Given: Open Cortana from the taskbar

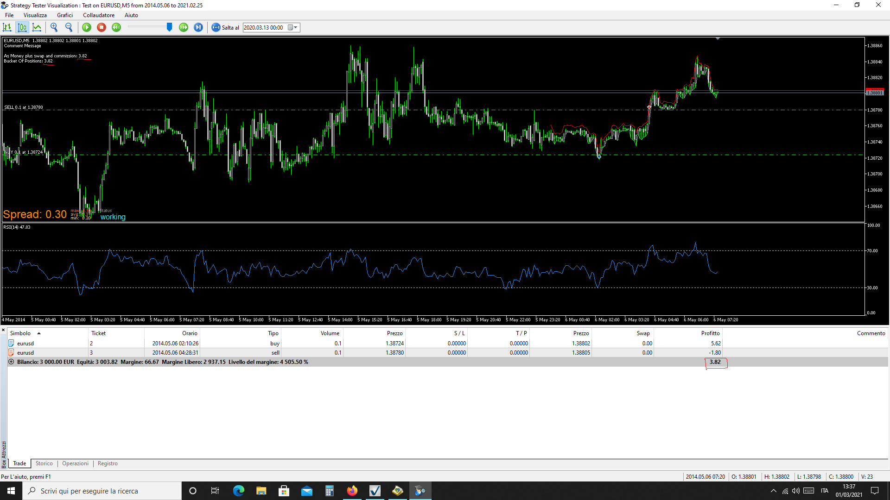Looking at the screenshot, I should (193, 491).
